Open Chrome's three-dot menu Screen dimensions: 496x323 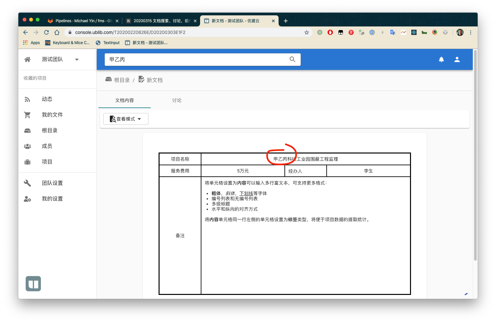(470, 32)
